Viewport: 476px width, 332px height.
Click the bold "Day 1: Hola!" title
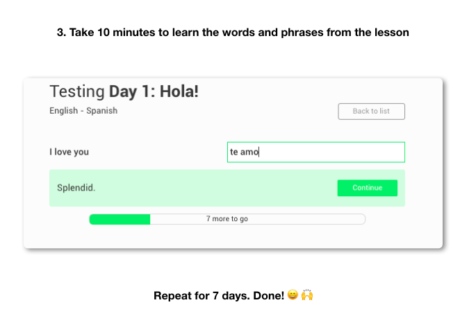pyautogui.click(x=154, y=91)
